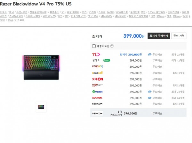
Task: Open the Gmarket store logo
Action: [x=97, y=92]
